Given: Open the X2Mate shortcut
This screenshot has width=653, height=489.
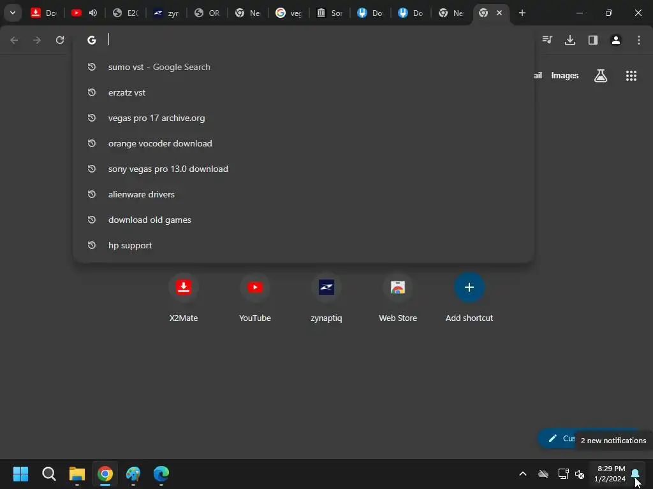Looking at the screenshot, I should (184, 298).
